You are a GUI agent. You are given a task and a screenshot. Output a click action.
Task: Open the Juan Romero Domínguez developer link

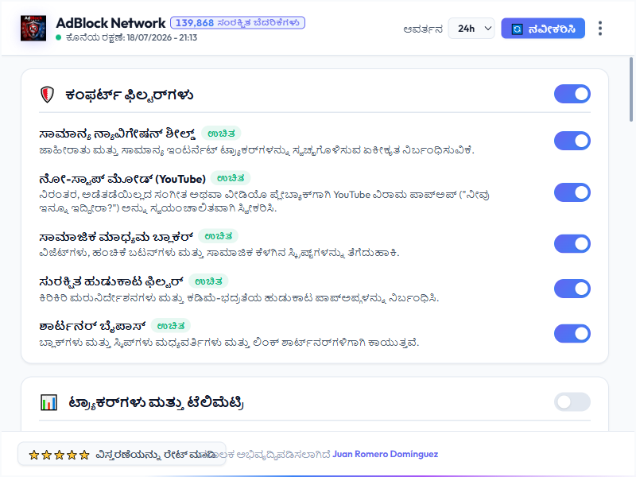click(x=385, y=454)
